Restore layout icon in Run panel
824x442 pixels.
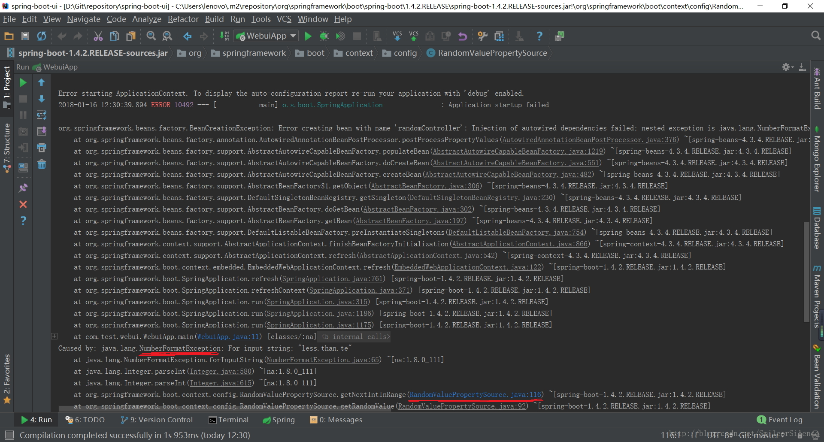point(23,168)
